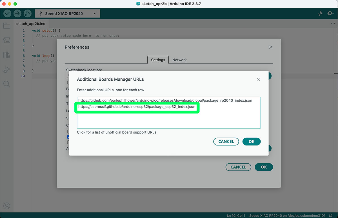Click the espressif esp32 package URL line
This screenshot has width=338, height=218.
137,107
